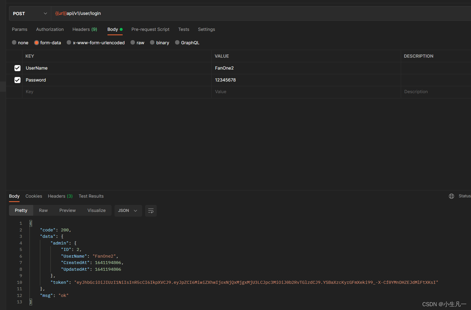Open the request Settings tab

(x=207, y=29)
